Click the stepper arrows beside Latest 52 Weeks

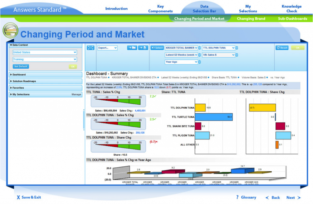(x=199, y=55)
